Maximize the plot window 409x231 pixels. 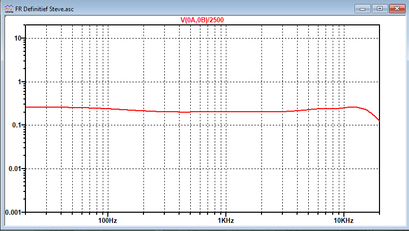tap(380, 9)
